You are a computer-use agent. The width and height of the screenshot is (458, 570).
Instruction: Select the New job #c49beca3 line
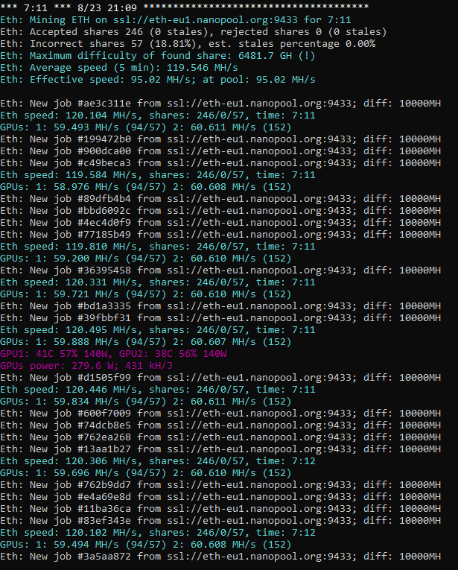tap(220, 163)
